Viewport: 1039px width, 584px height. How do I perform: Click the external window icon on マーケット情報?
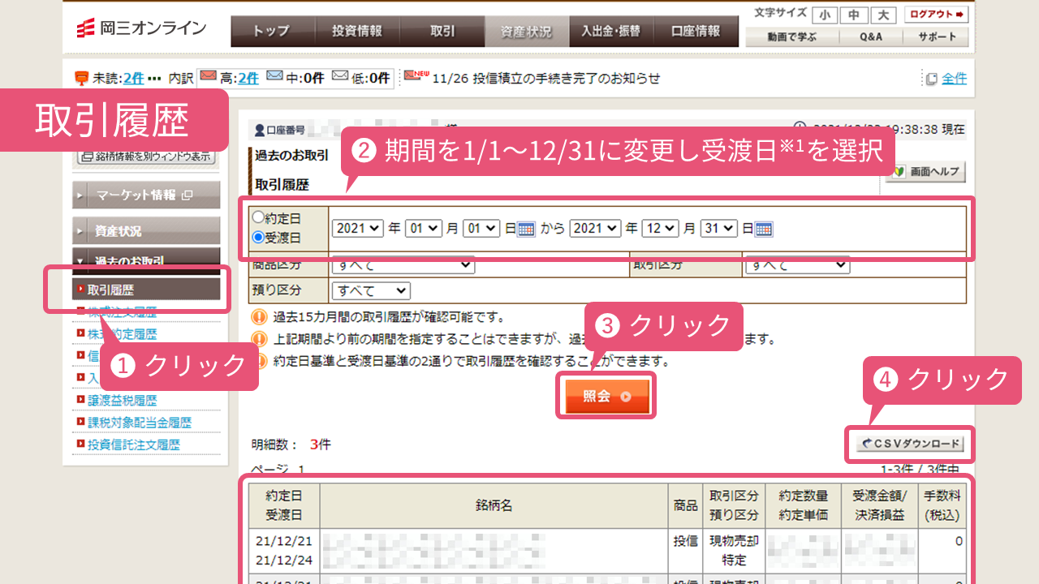[188, 195]
